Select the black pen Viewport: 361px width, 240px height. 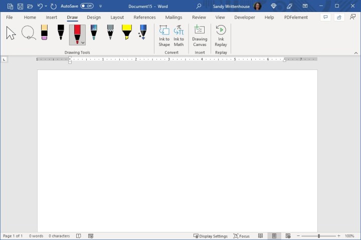coord(61,32)
